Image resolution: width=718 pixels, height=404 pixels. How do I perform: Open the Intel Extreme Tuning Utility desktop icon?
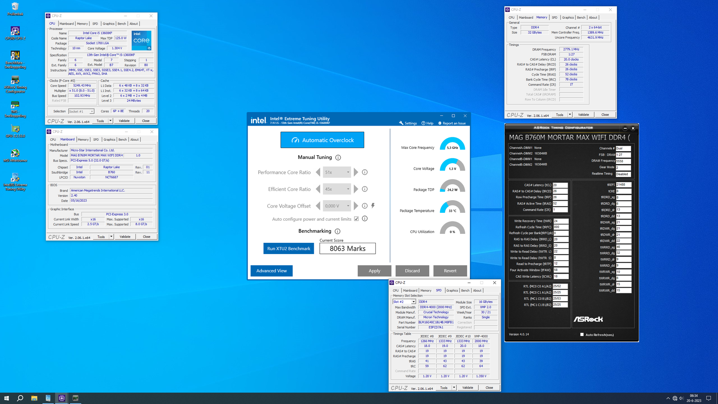[15, 181]
